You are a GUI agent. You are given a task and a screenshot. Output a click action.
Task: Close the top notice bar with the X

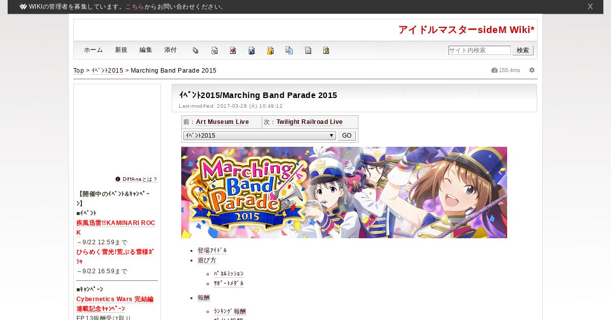[590, 7]
